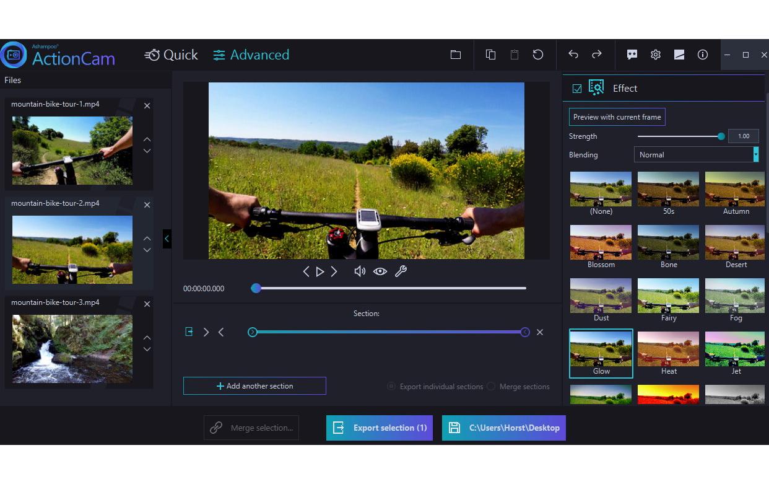Click the Strength slider handle
Viewport: 769px width, 484px height.
click(x=721, y=136)
